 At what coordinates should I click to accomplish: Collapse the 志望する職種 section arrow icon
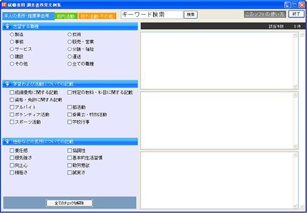pos(7,27)
